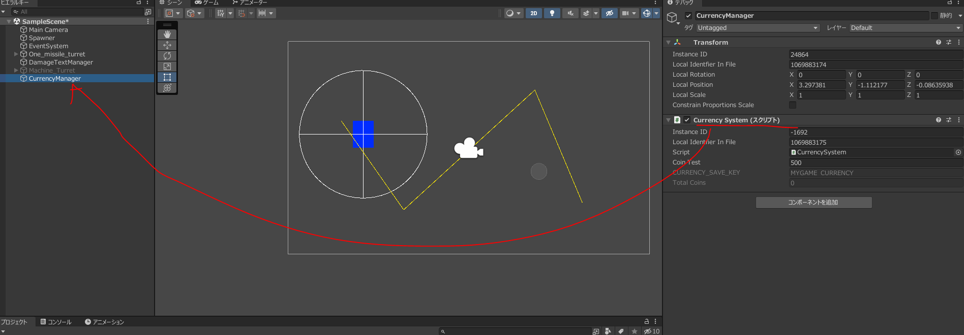Click the handle rotation global/local icon
The width and height of the screenshot is (964, 335).
pos(191,13)
